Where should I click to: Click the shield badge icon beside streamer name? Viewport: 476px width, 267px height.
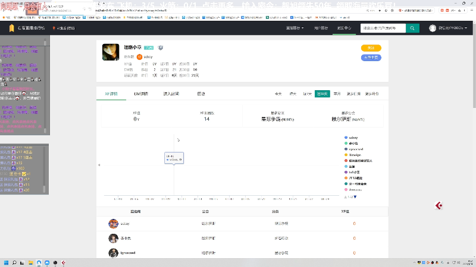tap(161, 47)
